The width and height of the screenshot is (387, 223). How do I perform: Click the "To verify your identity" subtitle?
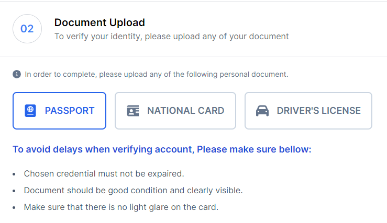click(171, 37)
